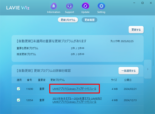The height and width of the screenshot is (114, 155).
Task: Minimize the LAVIE Wiz window
Action: [134, 3]
